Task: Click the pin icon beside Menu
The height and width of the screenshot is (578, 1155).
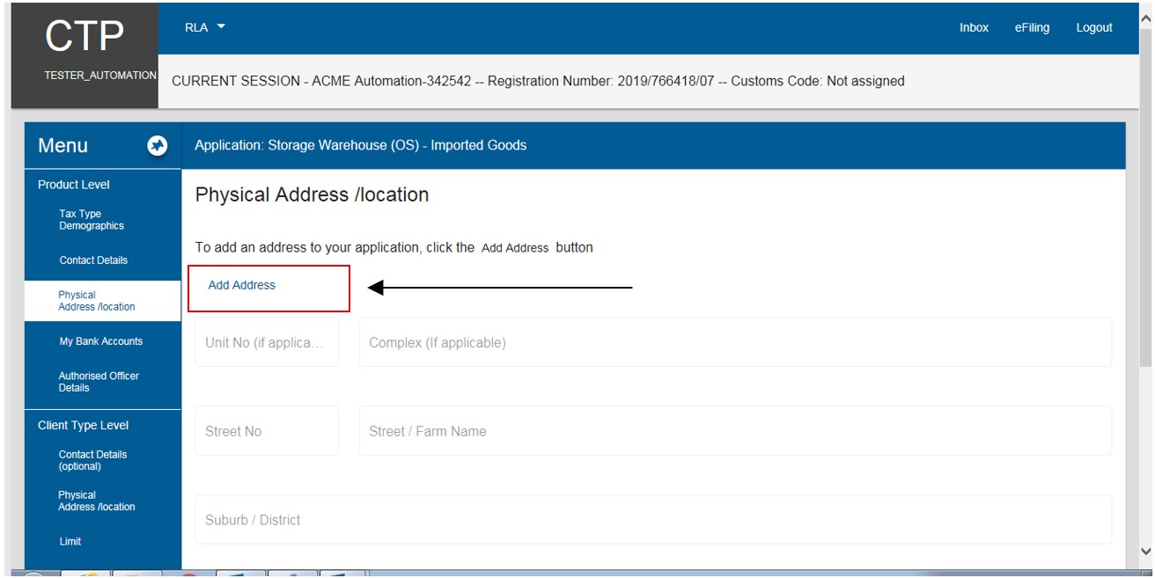Action: (158, 146)
